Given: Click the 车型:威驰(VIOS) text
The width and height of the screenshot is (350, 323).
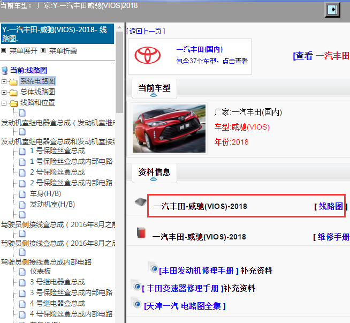Looking at the screenshot, I should [x=242, y=127].
